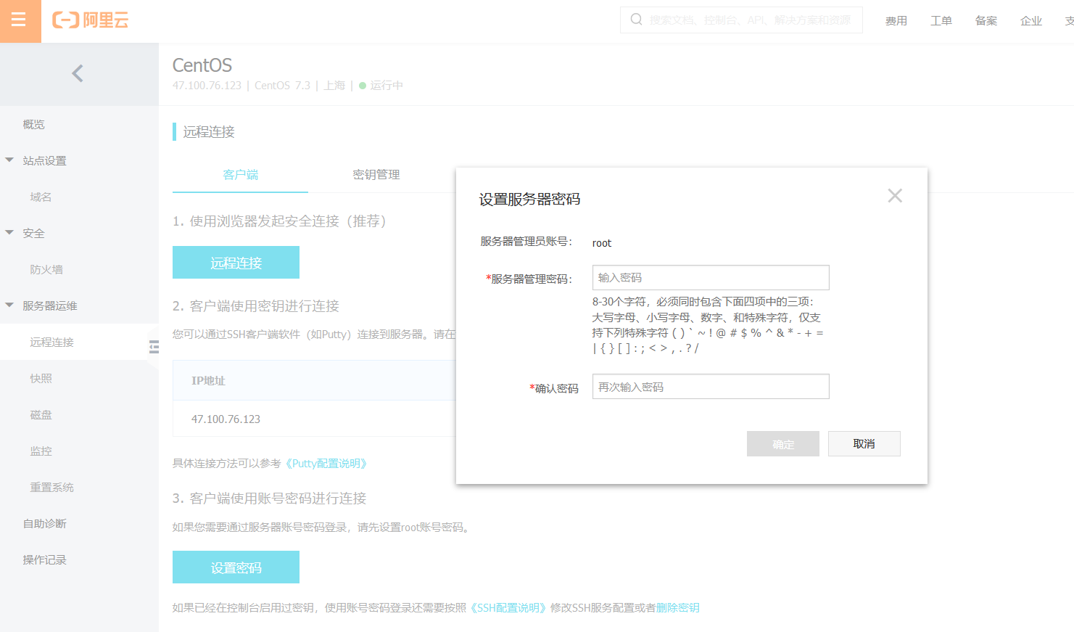Open the 《Putty配置说明》 link

(x=326, y=463)
